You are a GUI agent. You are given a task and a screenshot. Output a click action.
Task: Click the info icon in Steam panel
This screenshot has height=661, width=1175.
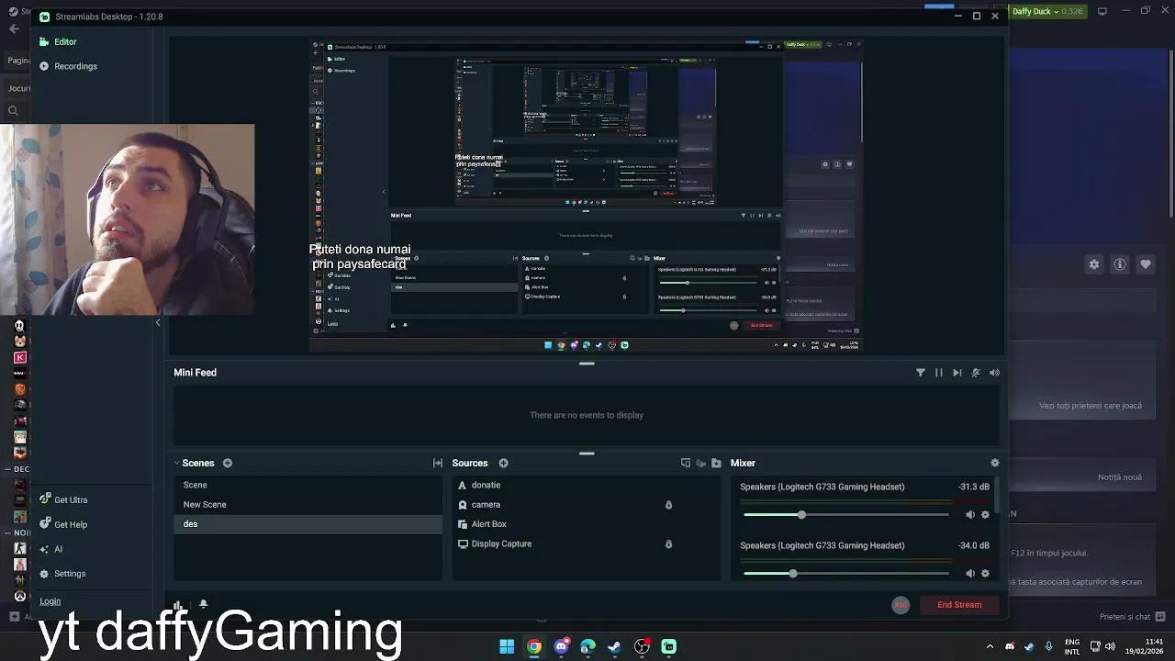(x=1120, y=264)
